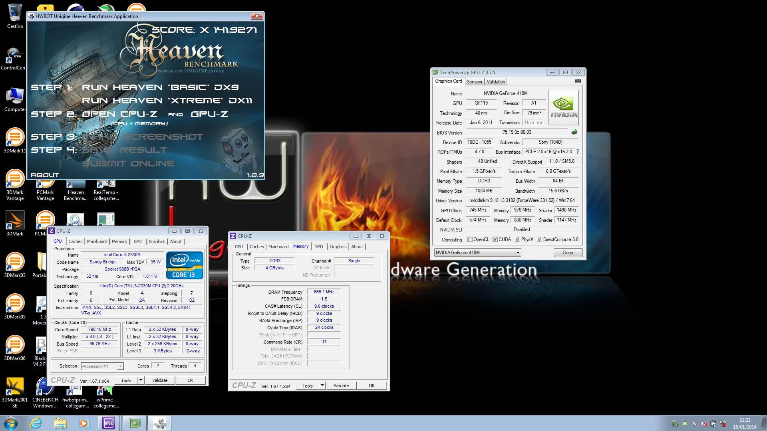767x431 pixels.
Task: Open the Heaven Benchmark desktop shortcut
Action: pos(76,190)
